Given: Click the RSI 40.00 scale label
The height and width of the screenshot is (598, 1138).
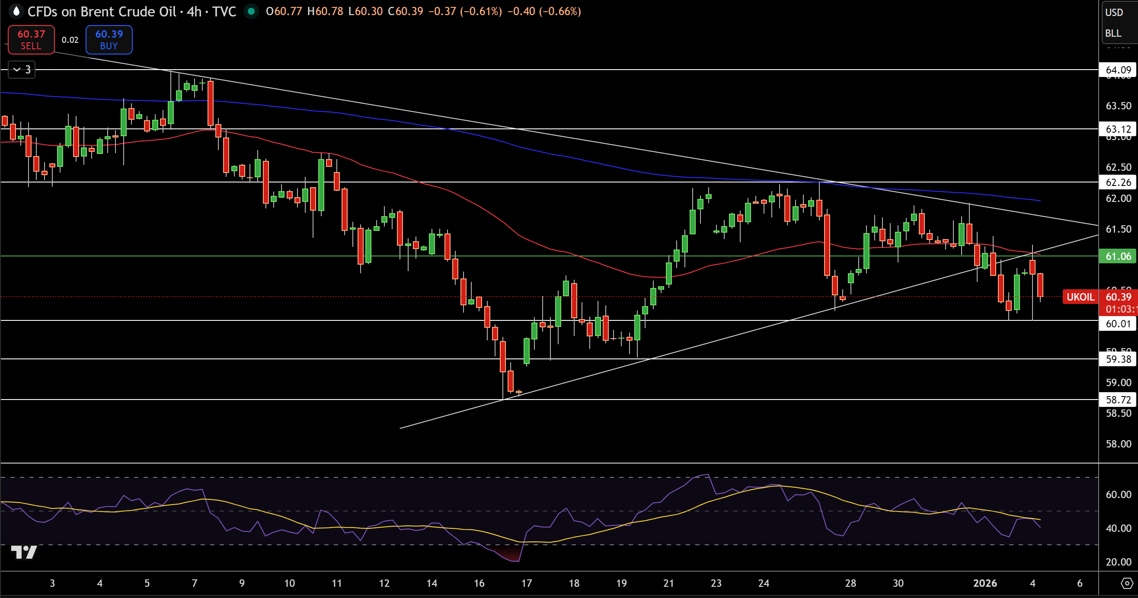Looking at the screenshot, I should pyautogui.click(x=1118, y=528).
